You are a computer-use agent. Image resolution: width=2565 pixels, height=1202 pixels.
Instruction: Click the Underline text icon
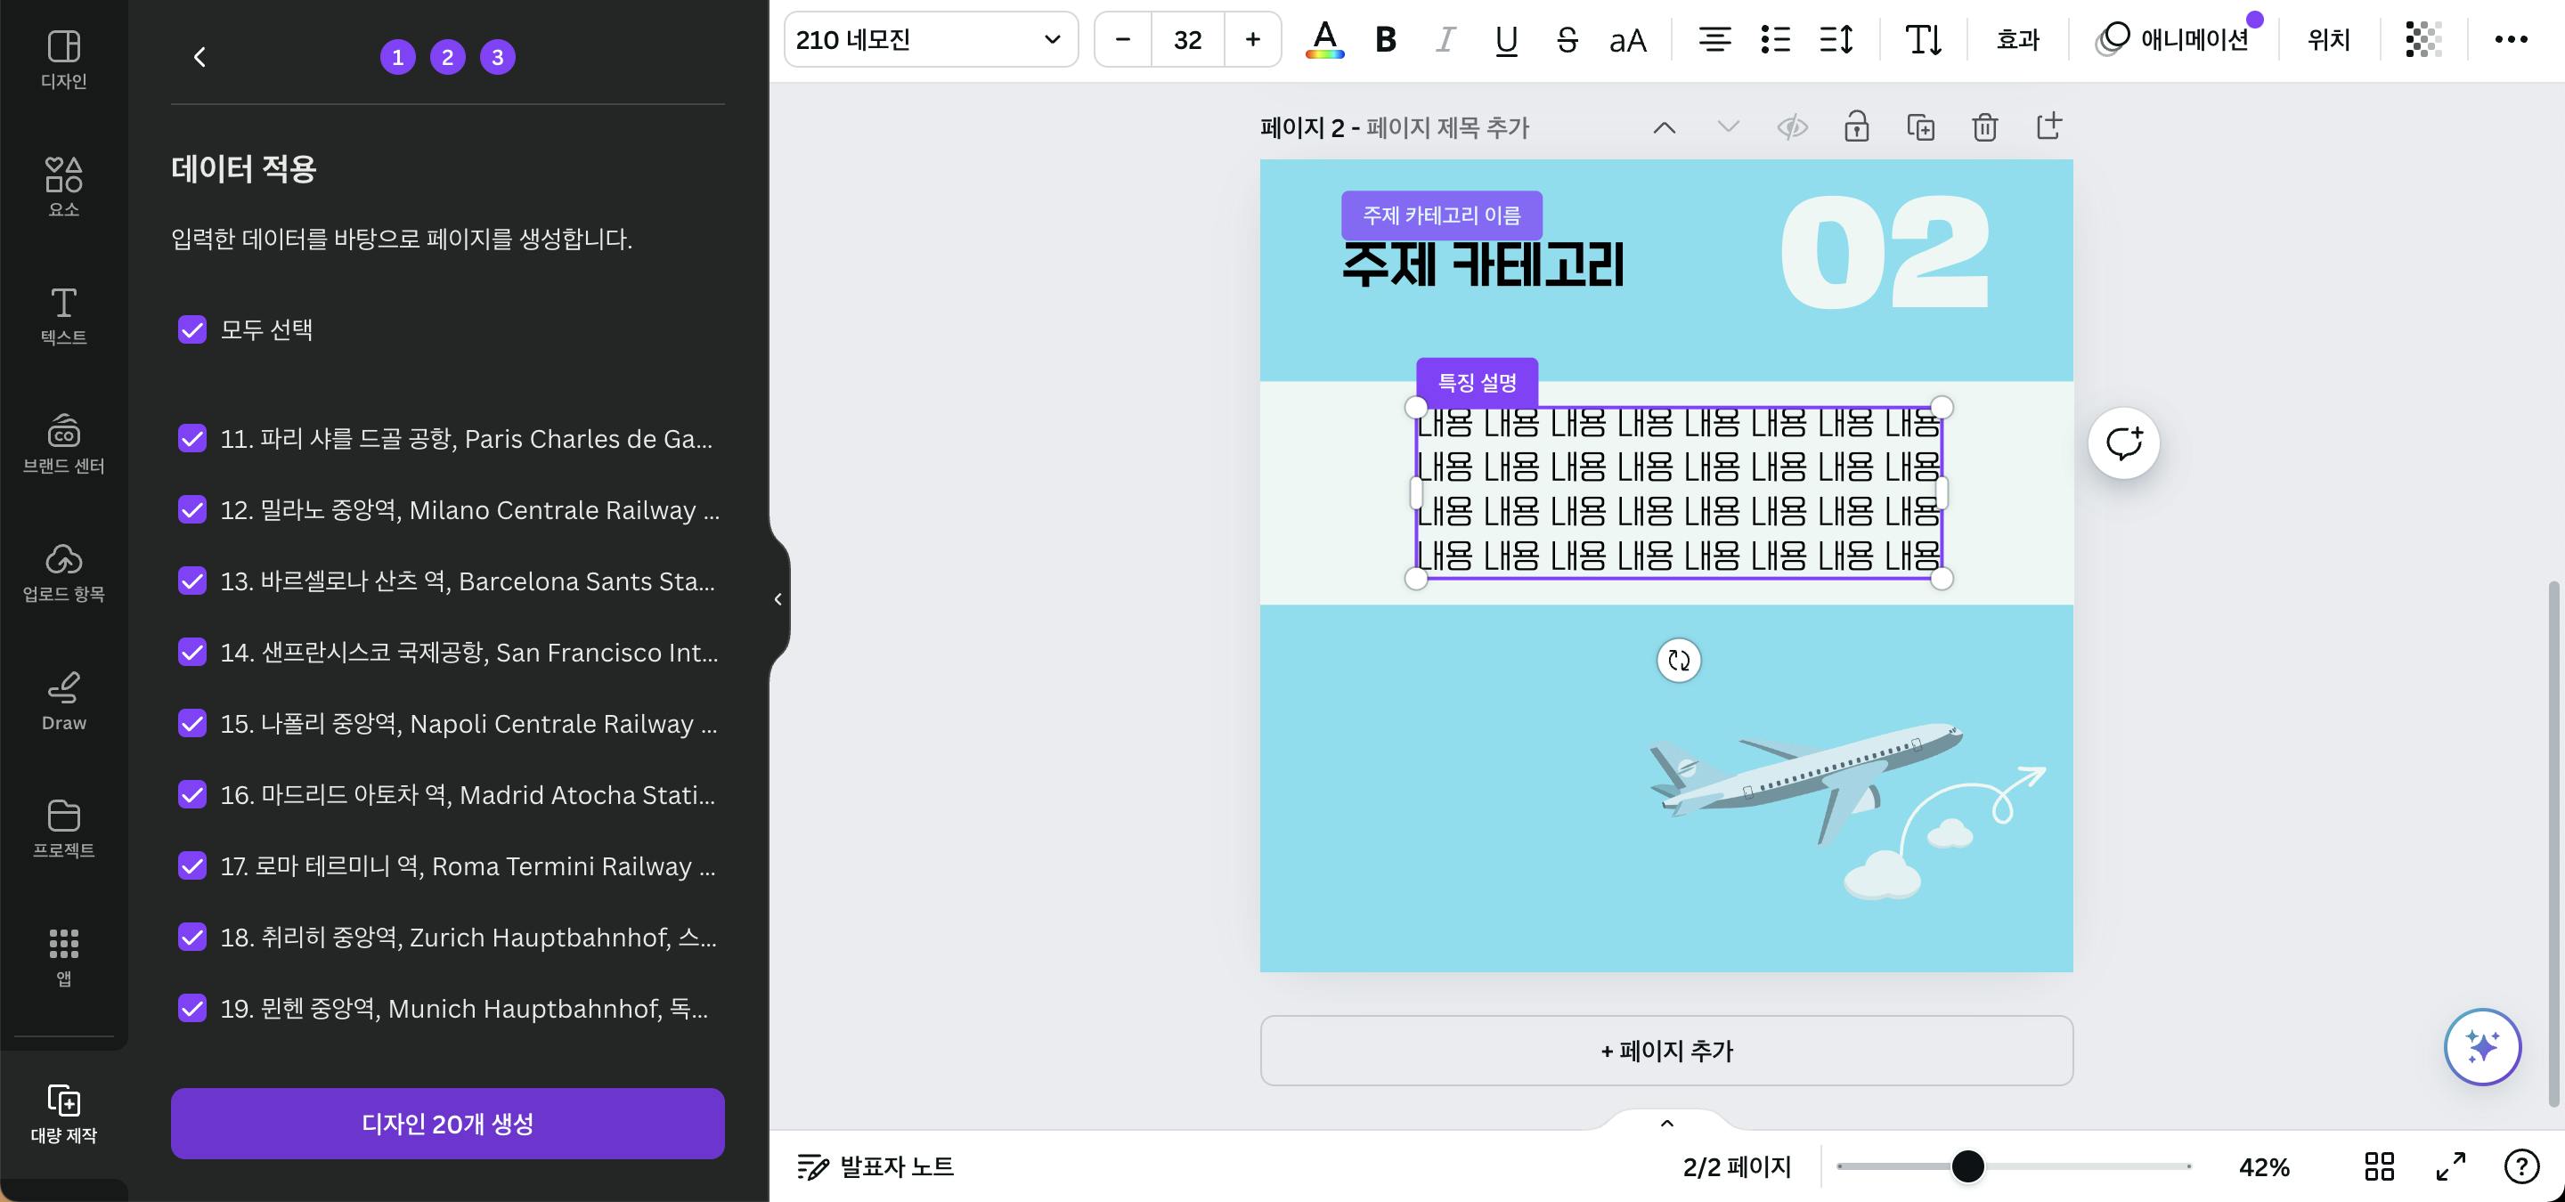coord(1505,40)
